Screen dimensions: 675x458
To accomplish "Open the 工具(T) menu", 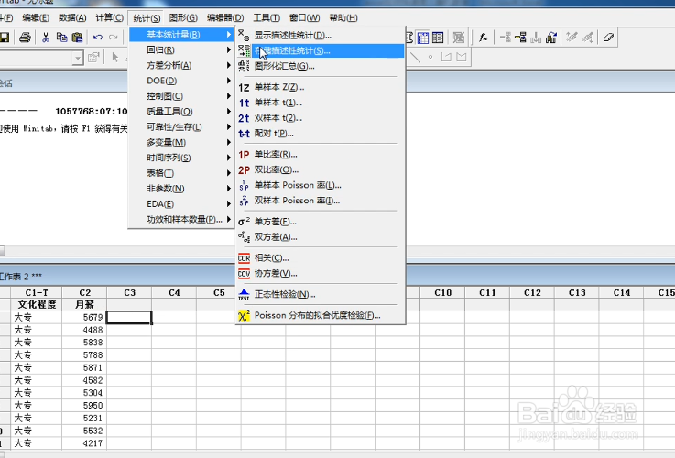I will pos(267,18).
